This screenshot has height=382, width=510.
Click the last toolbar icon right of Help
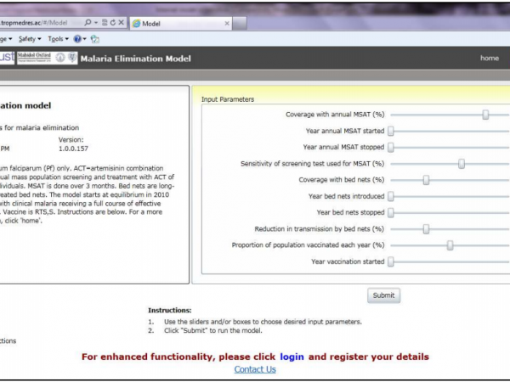point(95,39)
